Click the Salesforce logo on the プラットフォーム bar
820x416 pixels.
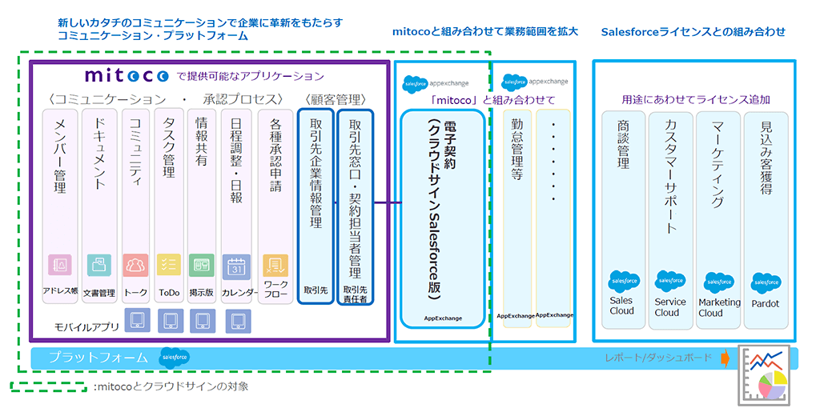pyautogui.click(x=175, y=358)
